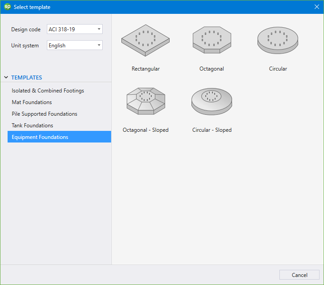Image resolution: width=324 pixels, height=285 pixels.
Task: Choose the Circular - Sloped template icon
Action: (212, 101)
